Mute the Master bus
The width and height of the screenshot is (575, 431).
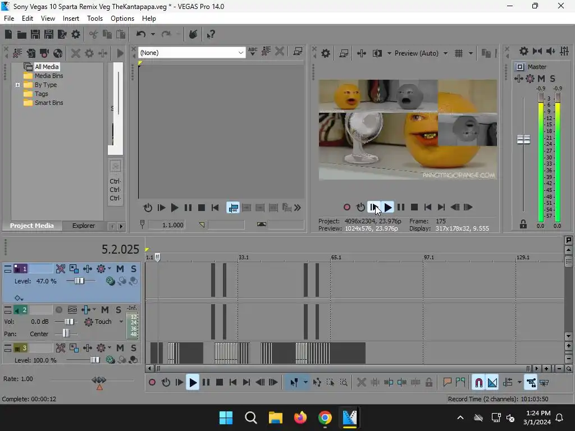541,79
